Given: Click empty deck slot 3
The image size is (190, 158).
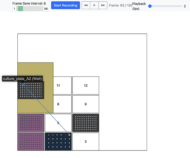Looking at the screenshot, I should (85, 142).
